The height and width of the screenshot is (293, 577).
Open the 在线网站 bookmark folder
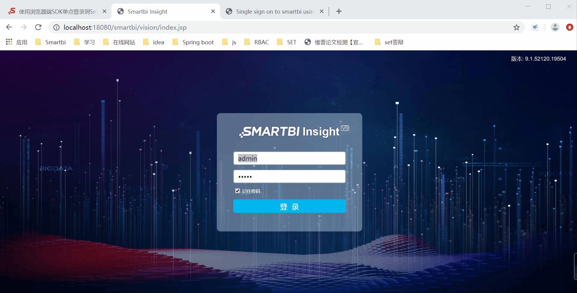point(119,42)
